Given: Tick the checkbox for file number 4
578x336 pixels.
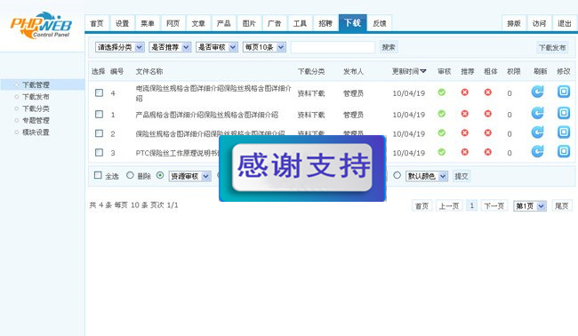Looking at the screenshot, I should (x=100, y=92).
